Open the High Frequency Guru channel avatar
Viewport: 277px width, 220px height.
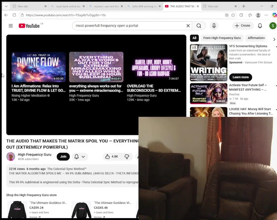tap(11, 156)
